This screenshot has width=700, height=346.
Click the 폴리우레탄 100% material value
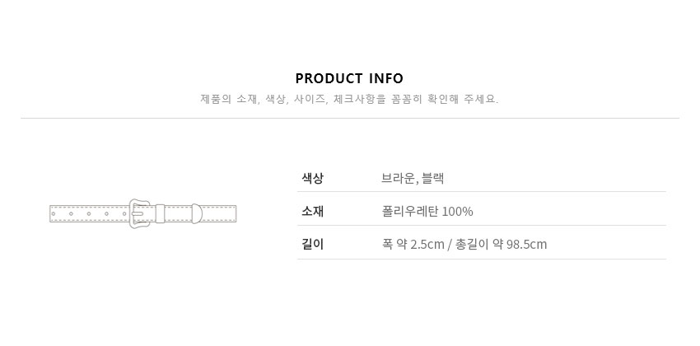(427, 211)
